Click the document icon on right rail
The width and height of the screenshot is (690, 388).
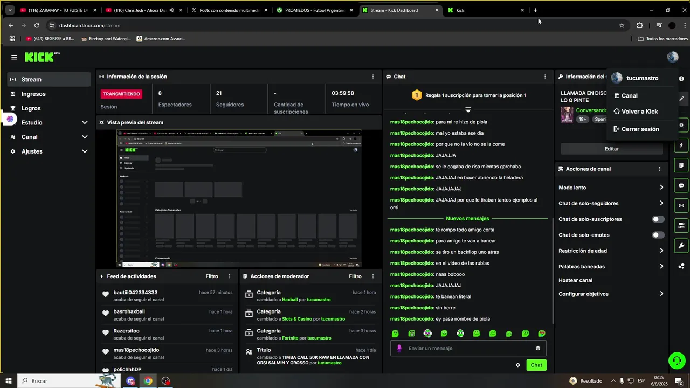(681, 165)
